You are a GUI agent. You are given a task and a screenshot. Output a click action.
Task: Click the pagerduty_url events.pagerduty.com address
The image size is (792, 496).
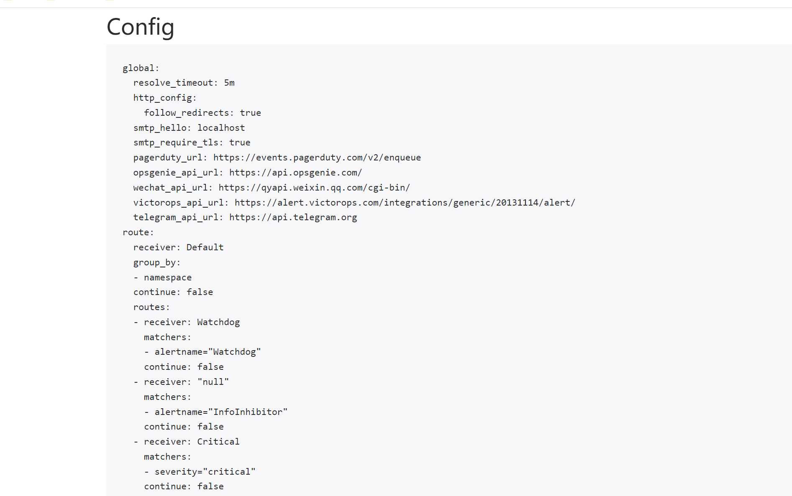click(x=317, y=158)
